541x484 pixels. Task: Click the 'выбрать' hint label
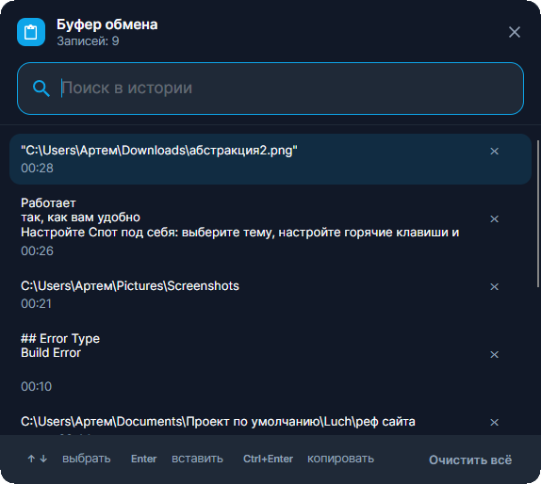coord(87,459)
